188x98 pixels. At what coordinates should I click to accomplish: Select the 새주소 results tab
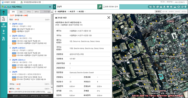pyautogui.click(x=37, y=12)
